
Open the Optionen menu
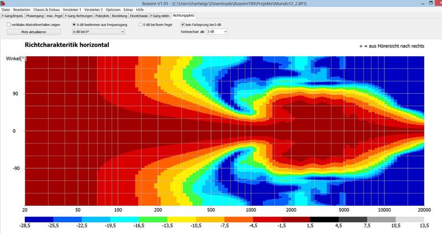113,9
